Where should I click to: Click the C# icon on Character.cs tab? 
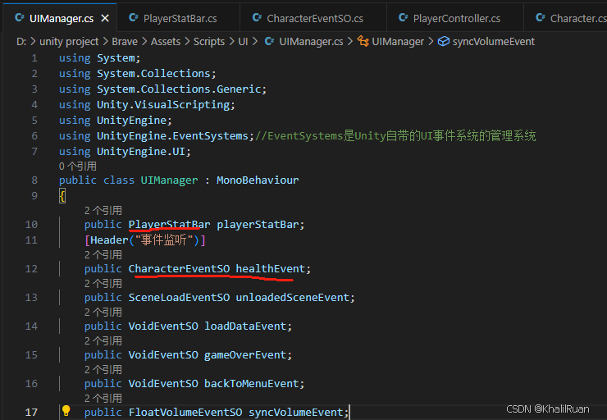pos(541,18)
